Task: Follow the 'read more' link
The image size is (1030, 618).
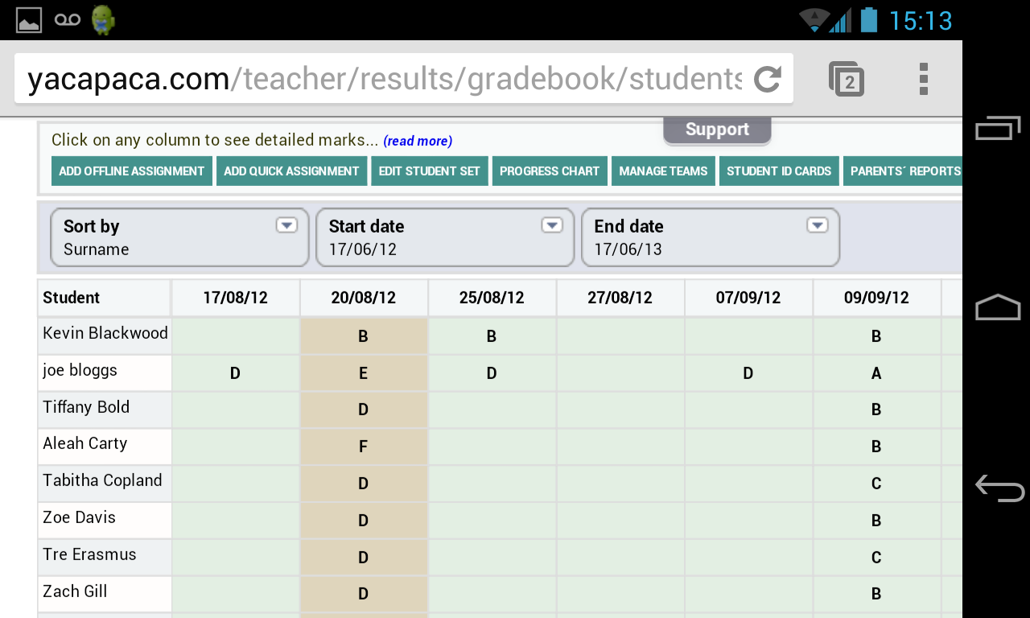Action: pos(418,142)
